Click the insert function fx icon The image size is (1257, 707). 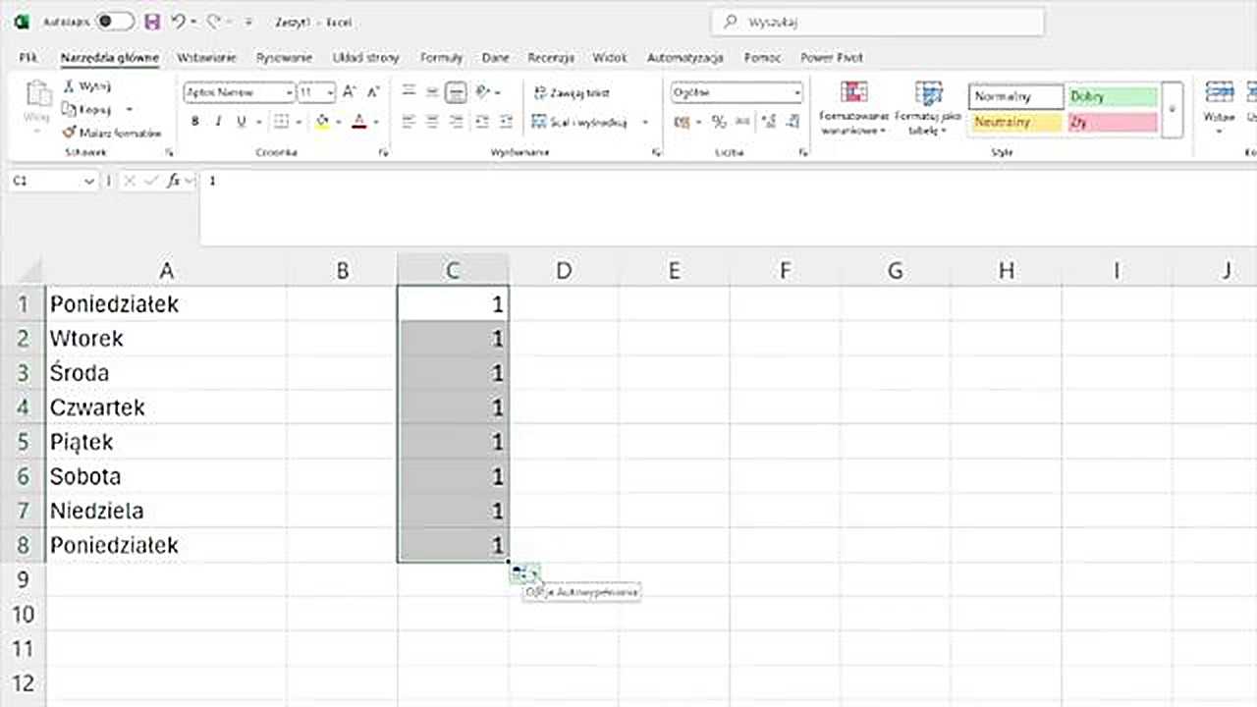click(x=174, y=181)
